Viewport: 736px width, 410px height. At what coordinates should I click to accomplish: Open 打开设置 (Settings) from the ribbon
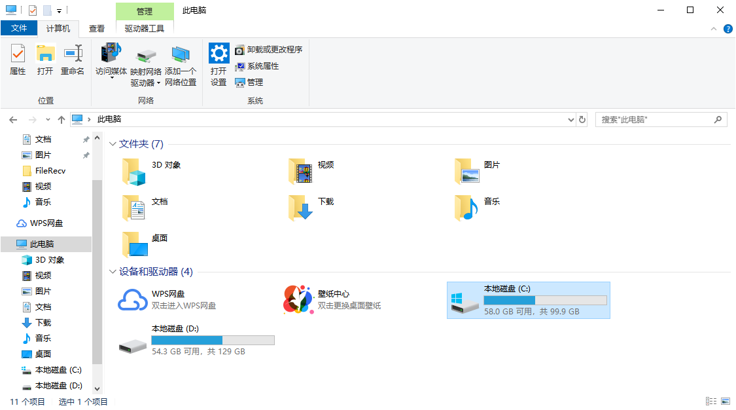[x=219, y=62]
